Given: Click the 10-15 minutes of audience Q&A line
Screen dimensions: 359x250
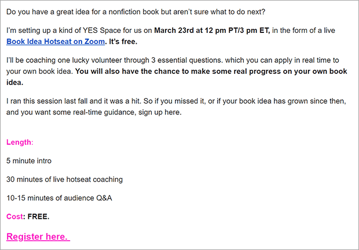Looking at the screenshot, I should click(x=59, y=198).
